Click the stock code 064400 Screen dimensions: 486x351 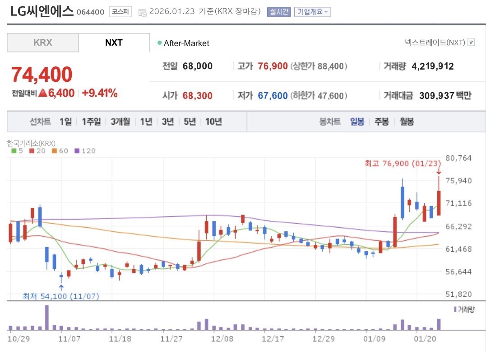(91, 12)
